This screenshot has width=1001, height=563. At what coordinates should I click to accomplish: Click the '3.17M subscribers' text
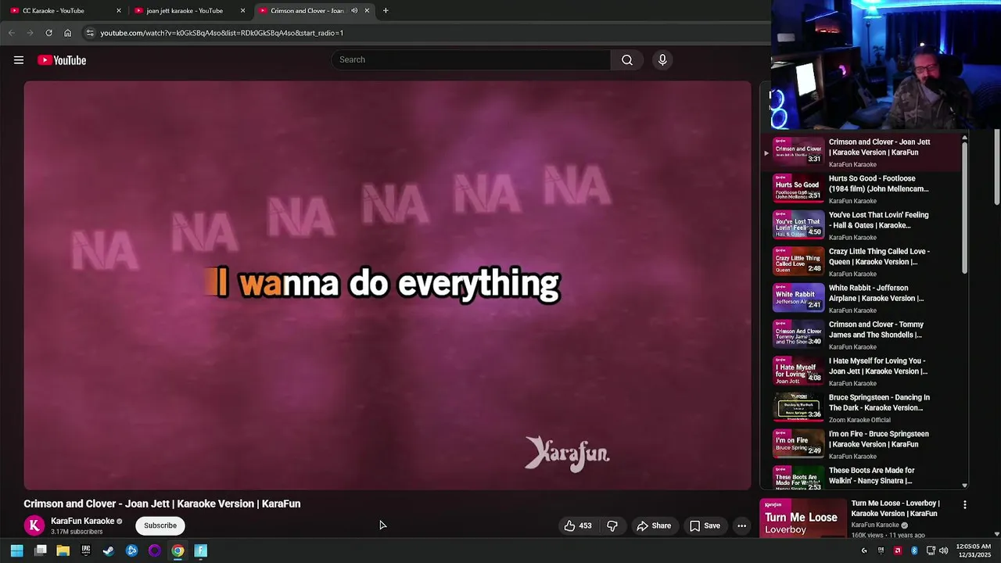pos(77,532)
